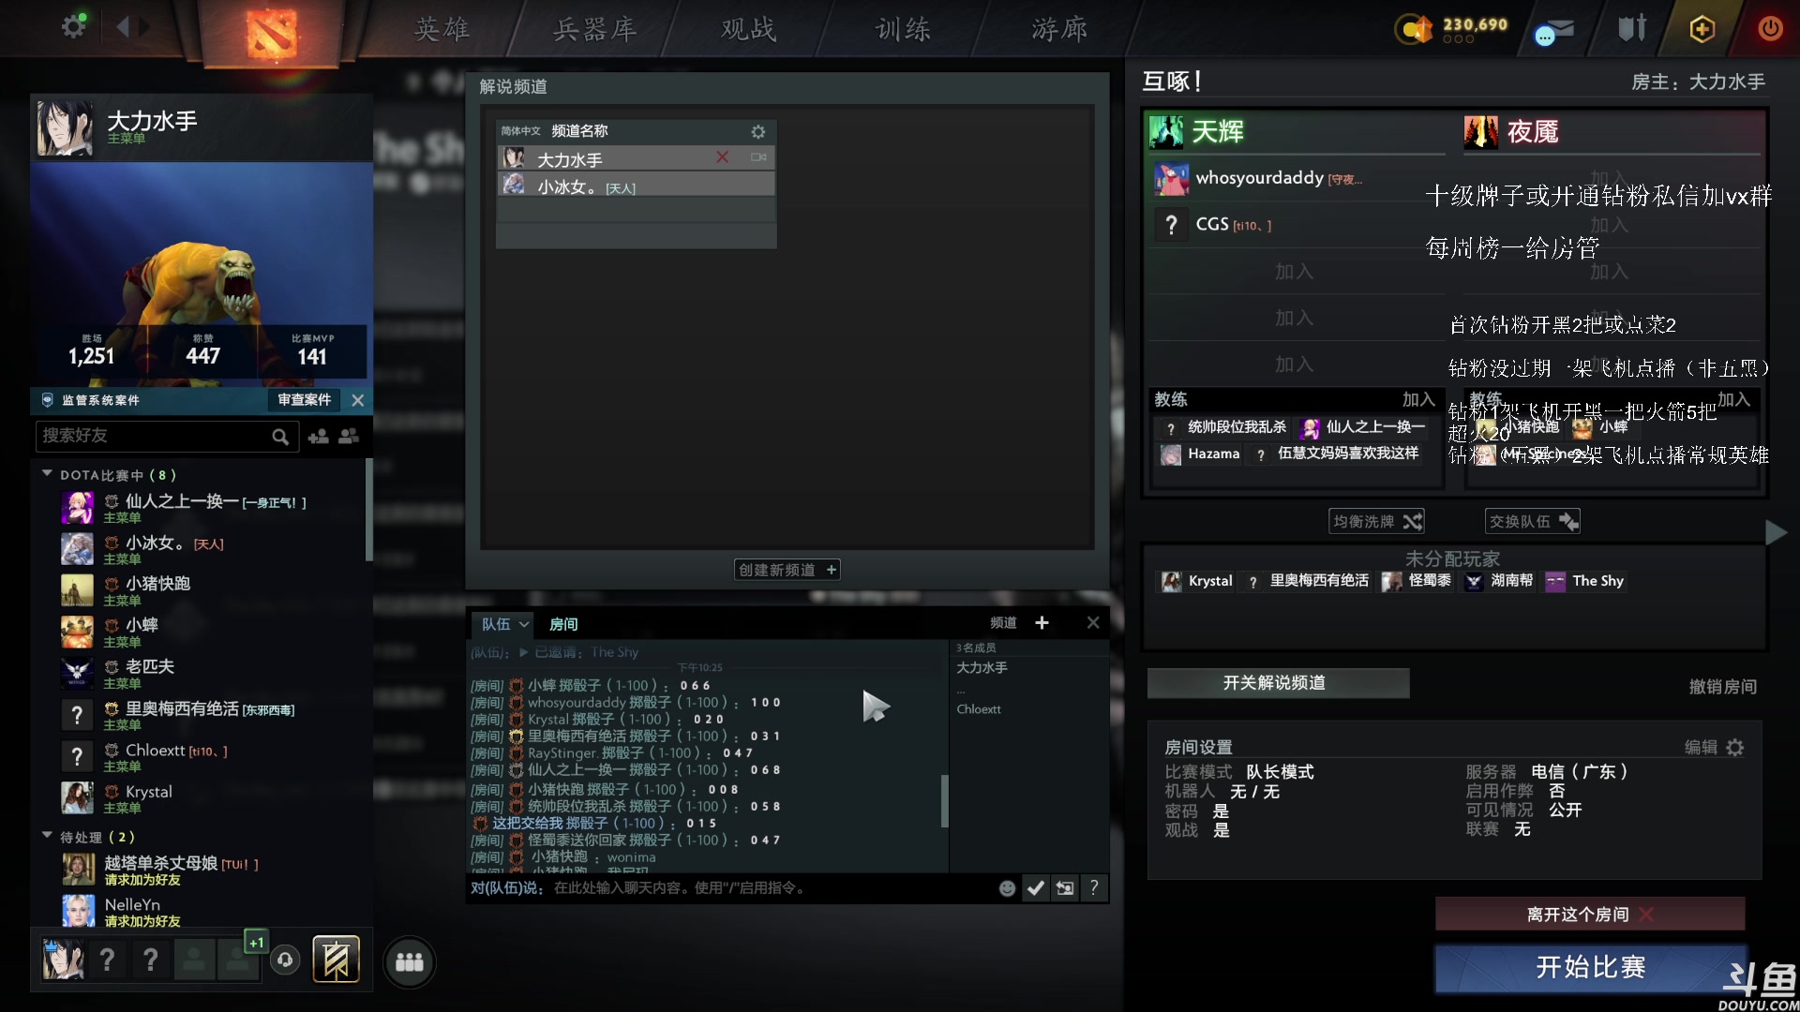Click the Shards coin balance icon
Screen dimensions: 1800x1012
(x=1414, y=28)
